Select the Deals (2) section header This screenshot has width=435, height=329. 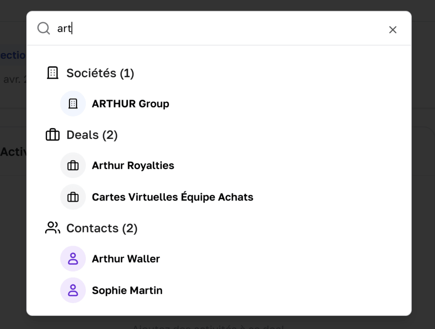(x=92, y=135)
